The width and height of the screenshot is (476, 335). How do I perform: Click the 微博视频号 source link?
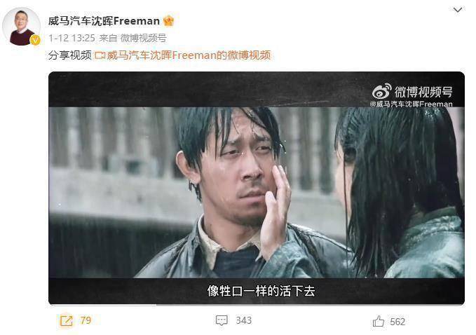[x=143, y=38]
